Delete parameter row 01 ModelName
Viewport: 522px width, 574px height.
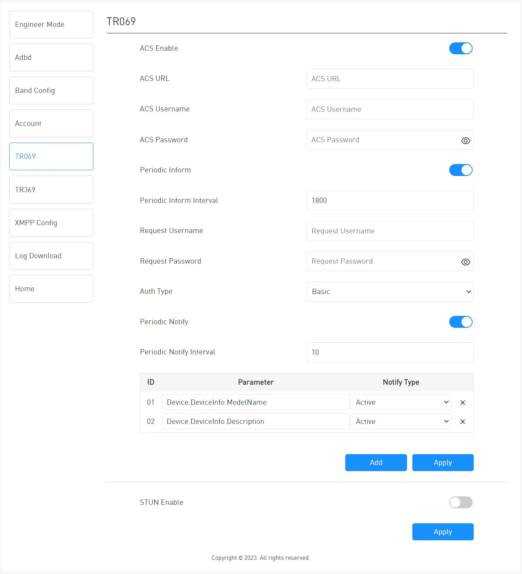click(462, 402)
